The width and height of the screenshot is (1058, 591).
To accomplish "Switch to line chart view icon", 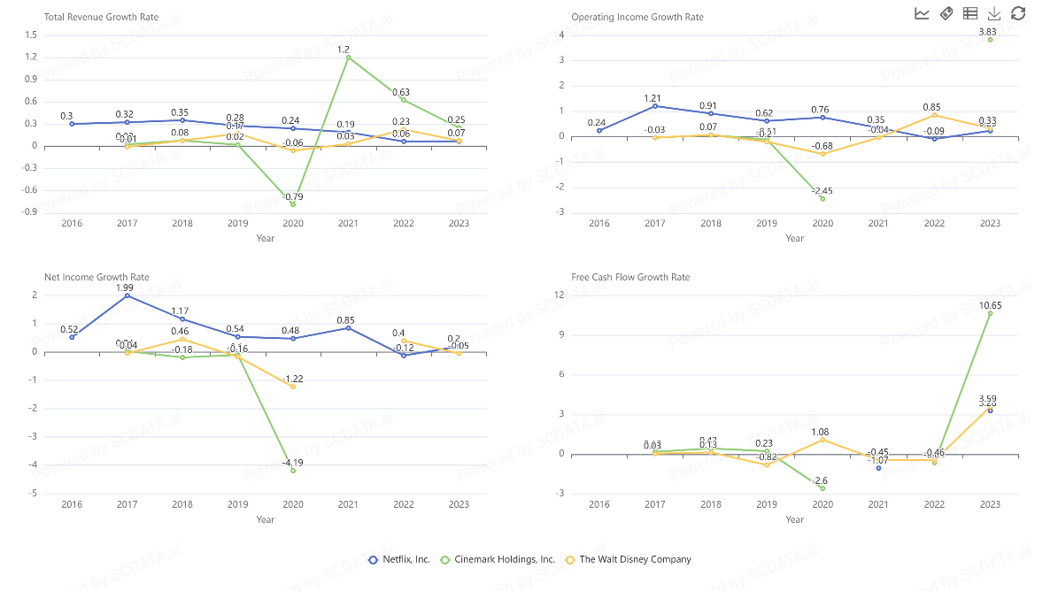I will (x=922, y=13).
